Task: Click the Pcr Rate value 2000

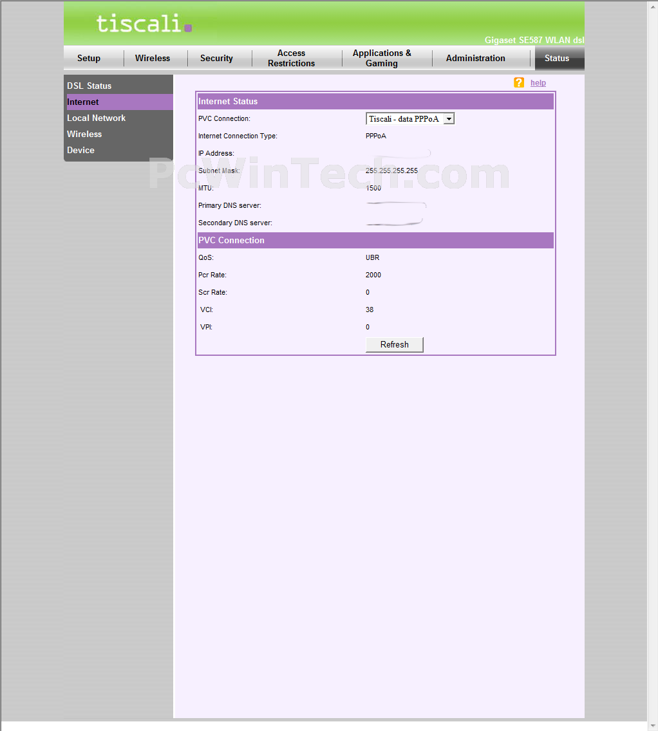Action: [373, 275]
